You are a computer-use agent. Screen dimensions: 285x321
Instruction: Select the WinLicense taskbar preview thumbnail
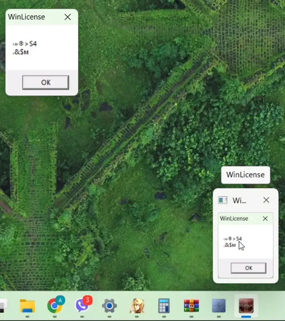(x=246, y=245)
